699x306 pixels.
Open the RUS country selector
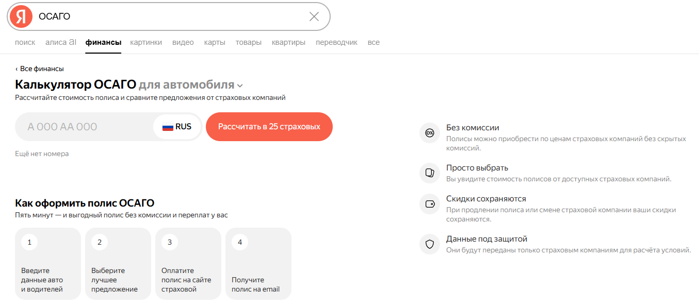(177, 127)
